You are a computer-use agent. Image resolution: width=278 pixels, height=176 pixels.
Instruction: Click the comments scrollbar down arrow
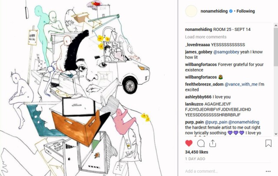coord(276,134)
